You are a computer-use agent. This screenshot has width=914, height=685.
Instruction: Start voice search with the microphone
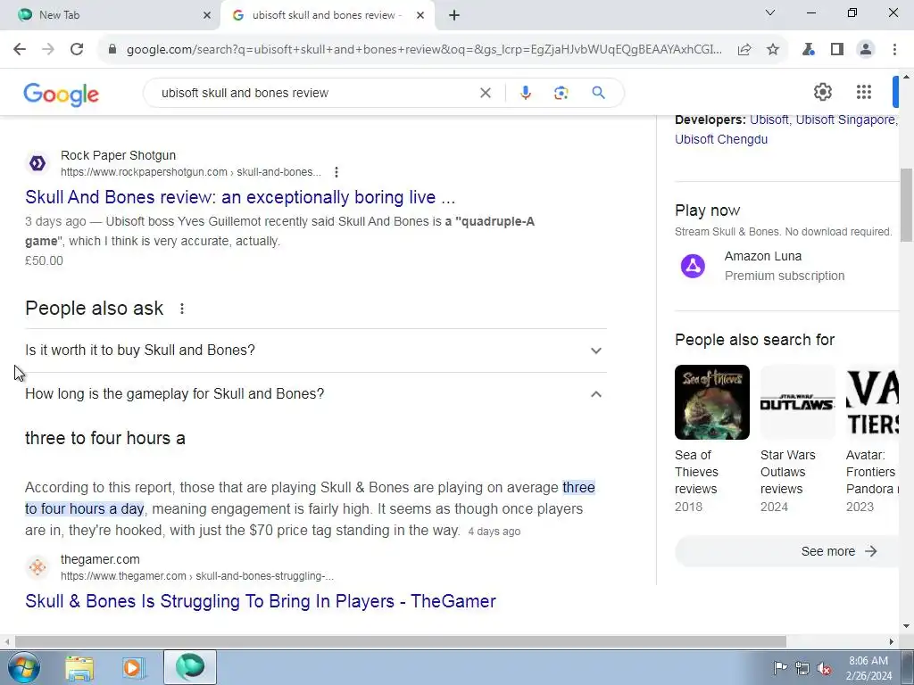click(x=525, y=93)
